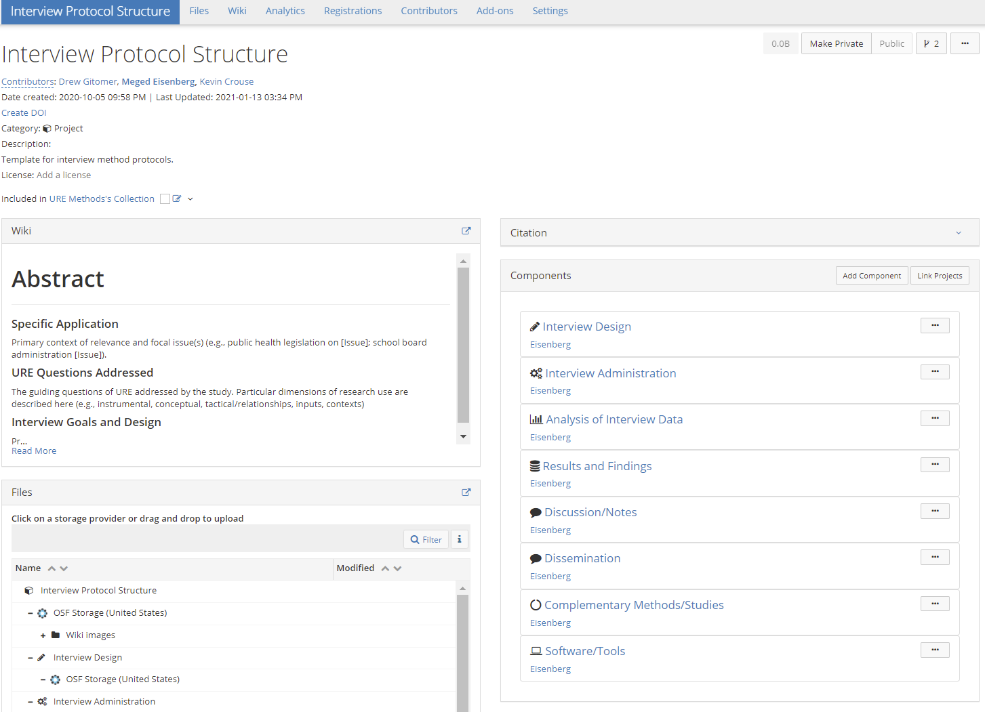
Task: Open Software/Tools component link
Action: pyautogui.click(x=585, y=651)
